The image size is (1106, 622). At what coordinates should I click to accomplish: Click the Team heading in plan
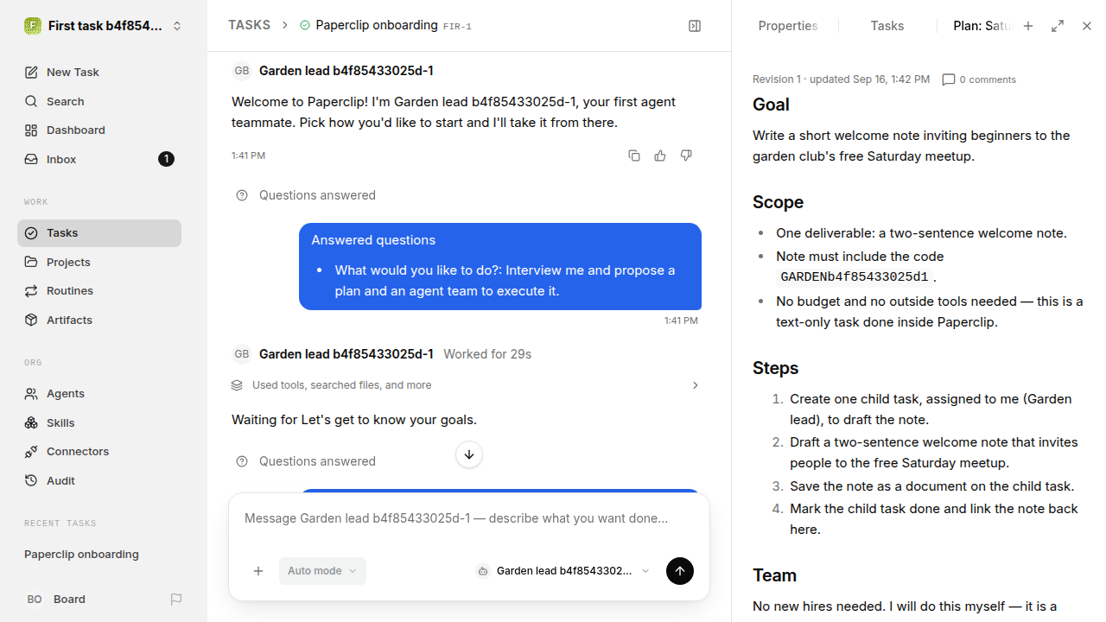[774, 575]
